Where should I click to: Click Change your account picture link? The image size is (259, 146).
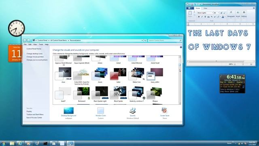(x=37, y=60)
